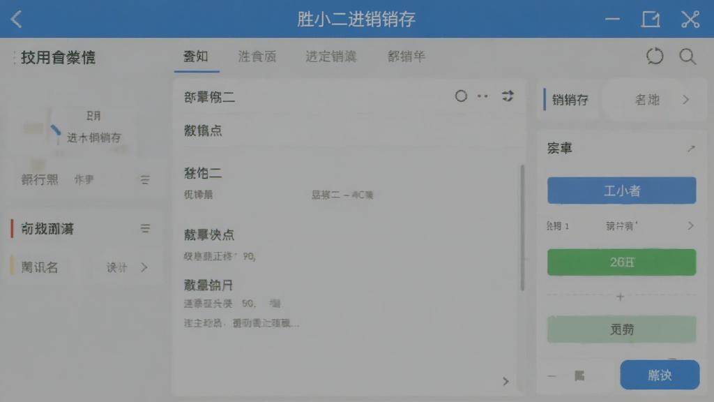This screenshot has height=402, width=714.
Task: Click the bright green 26 button
Action: click(x=621, y=262)
